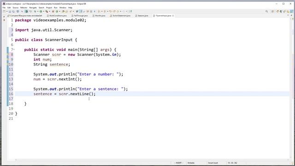Click the Toggle Mark Occurrences icon

[x=81, y=12]
